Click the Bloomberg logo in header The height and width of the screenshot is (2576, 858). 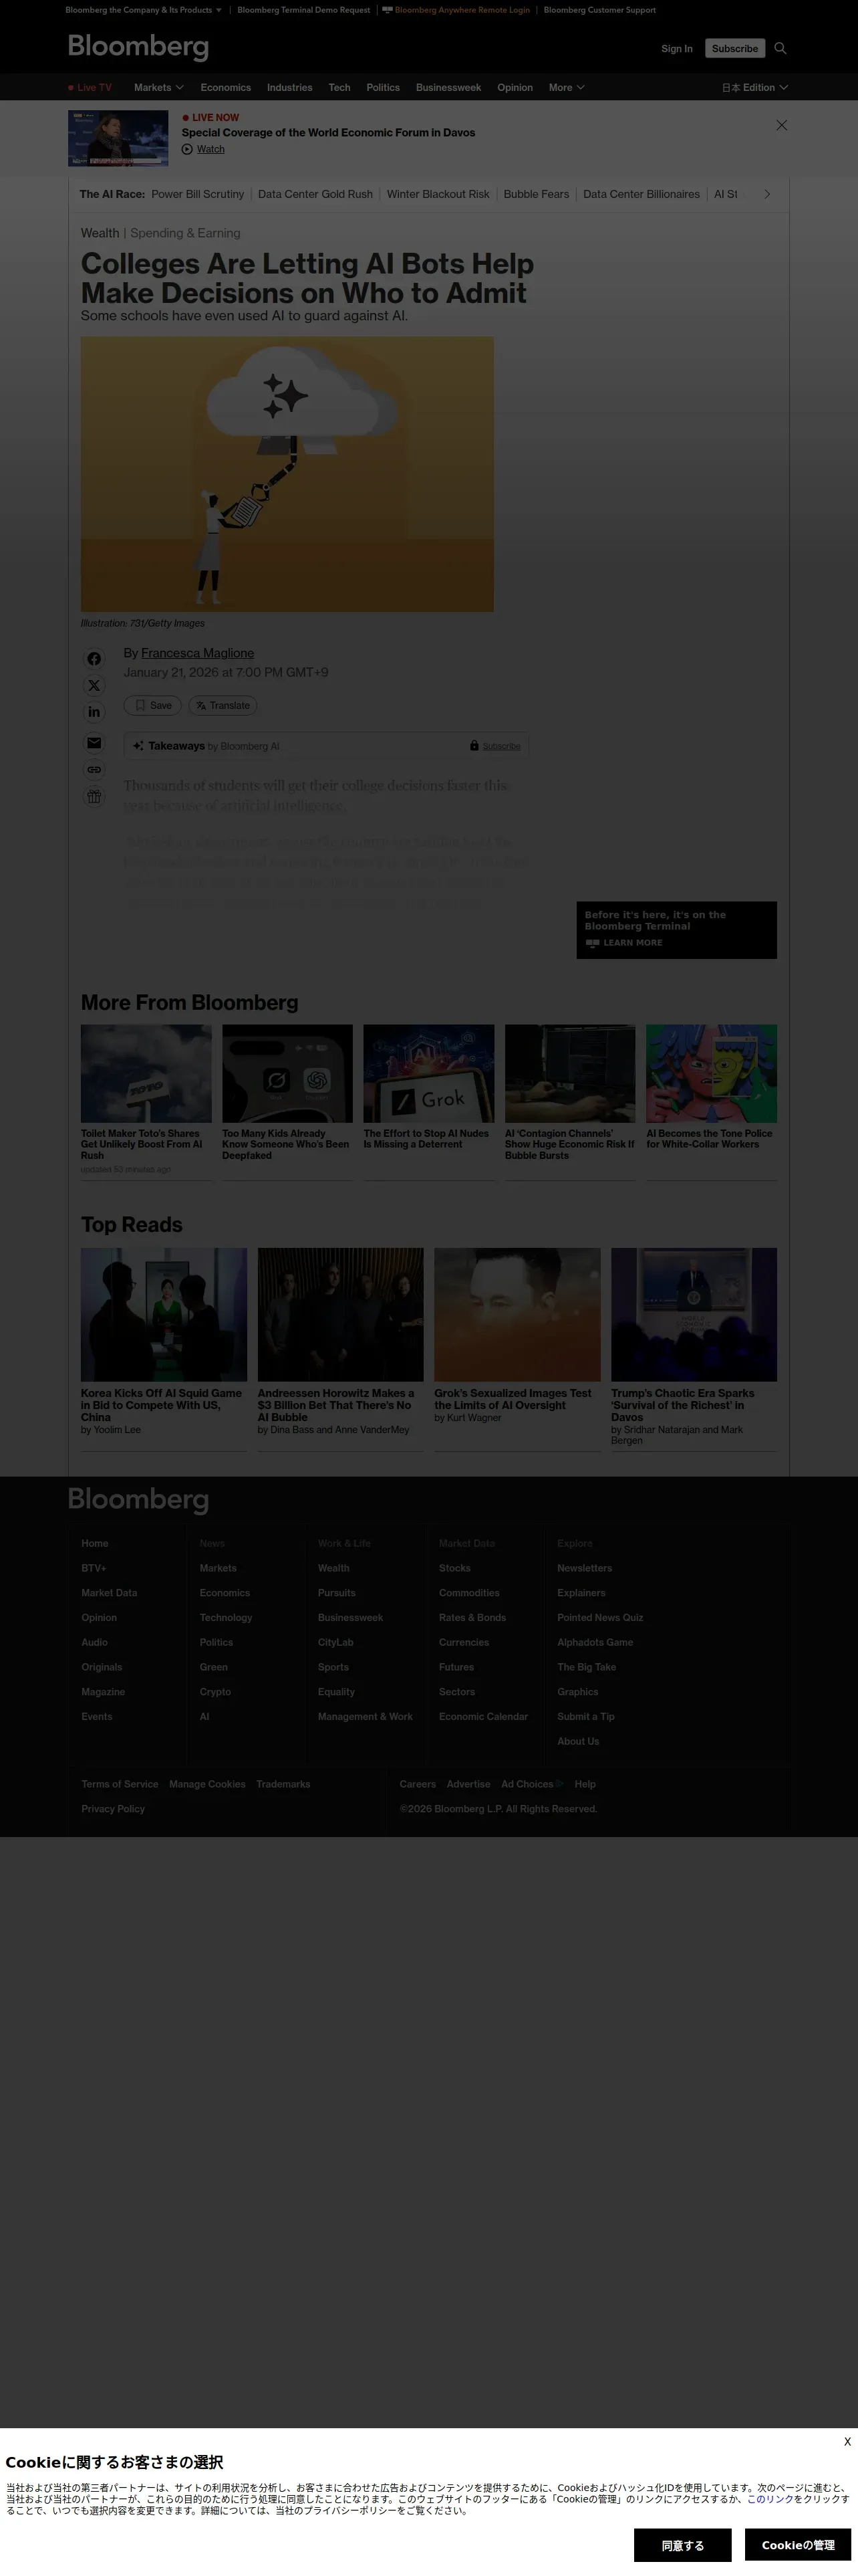click(x=138, y=47)
